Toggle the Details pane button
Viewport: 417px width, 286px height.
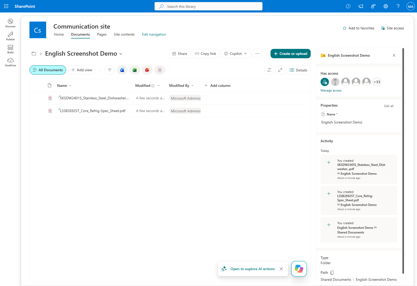click(x=298, y=70)
